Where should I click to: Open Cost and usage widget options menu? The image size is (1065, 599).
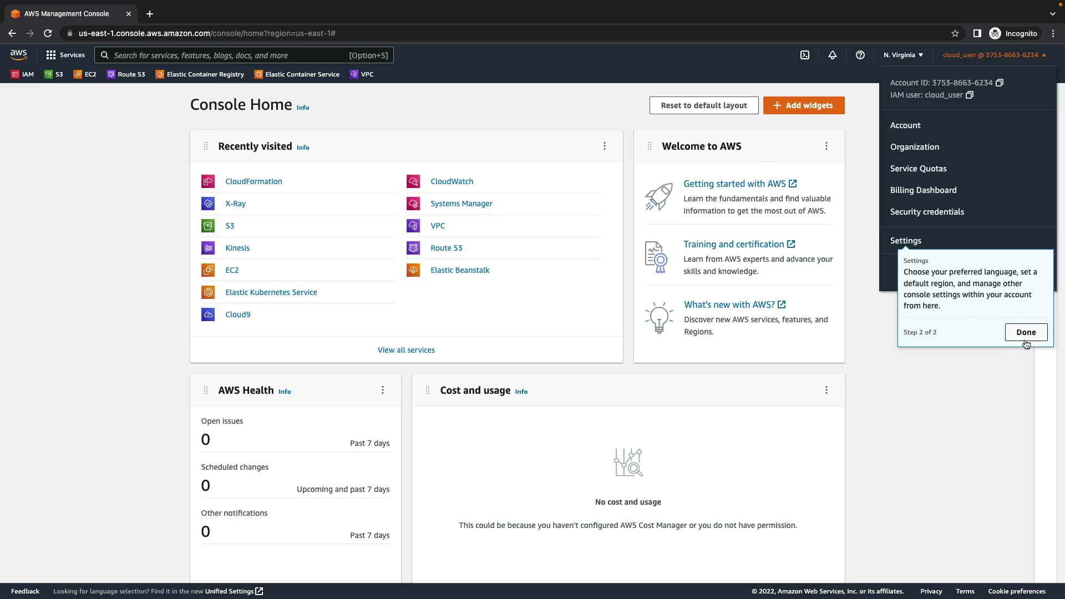coord(826,390)
